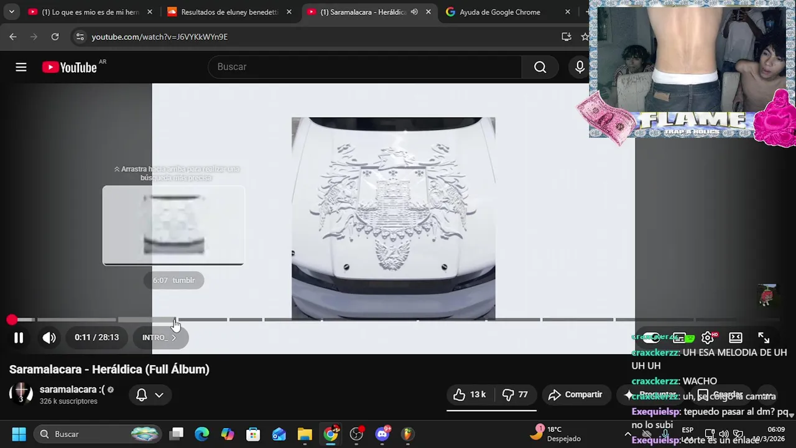
Task: Expand the INTRO chapter chevron
Action: click(x=174, y=337)
